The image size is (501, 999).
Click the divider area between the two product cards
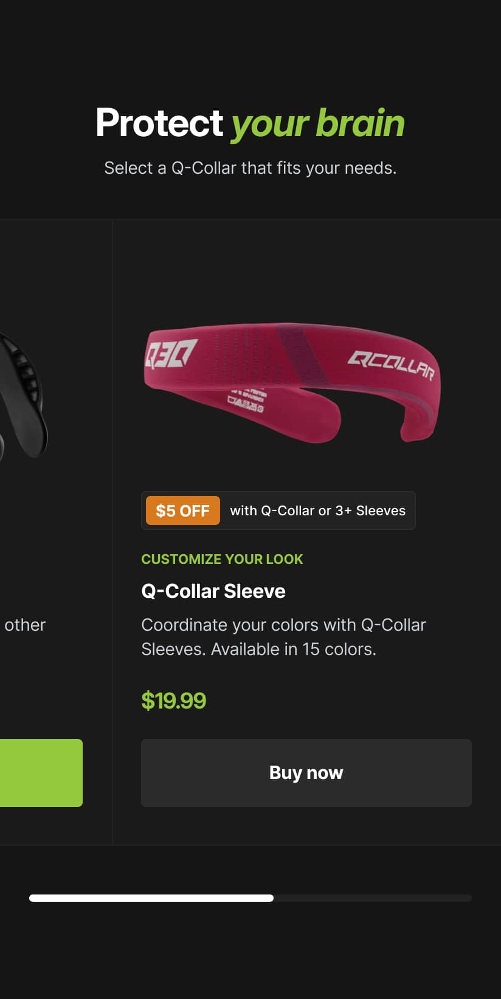tap(112, 529)
